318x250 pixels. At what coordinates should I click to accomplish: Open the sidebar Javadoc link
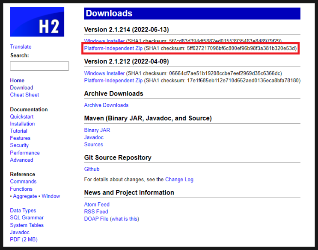20,233
